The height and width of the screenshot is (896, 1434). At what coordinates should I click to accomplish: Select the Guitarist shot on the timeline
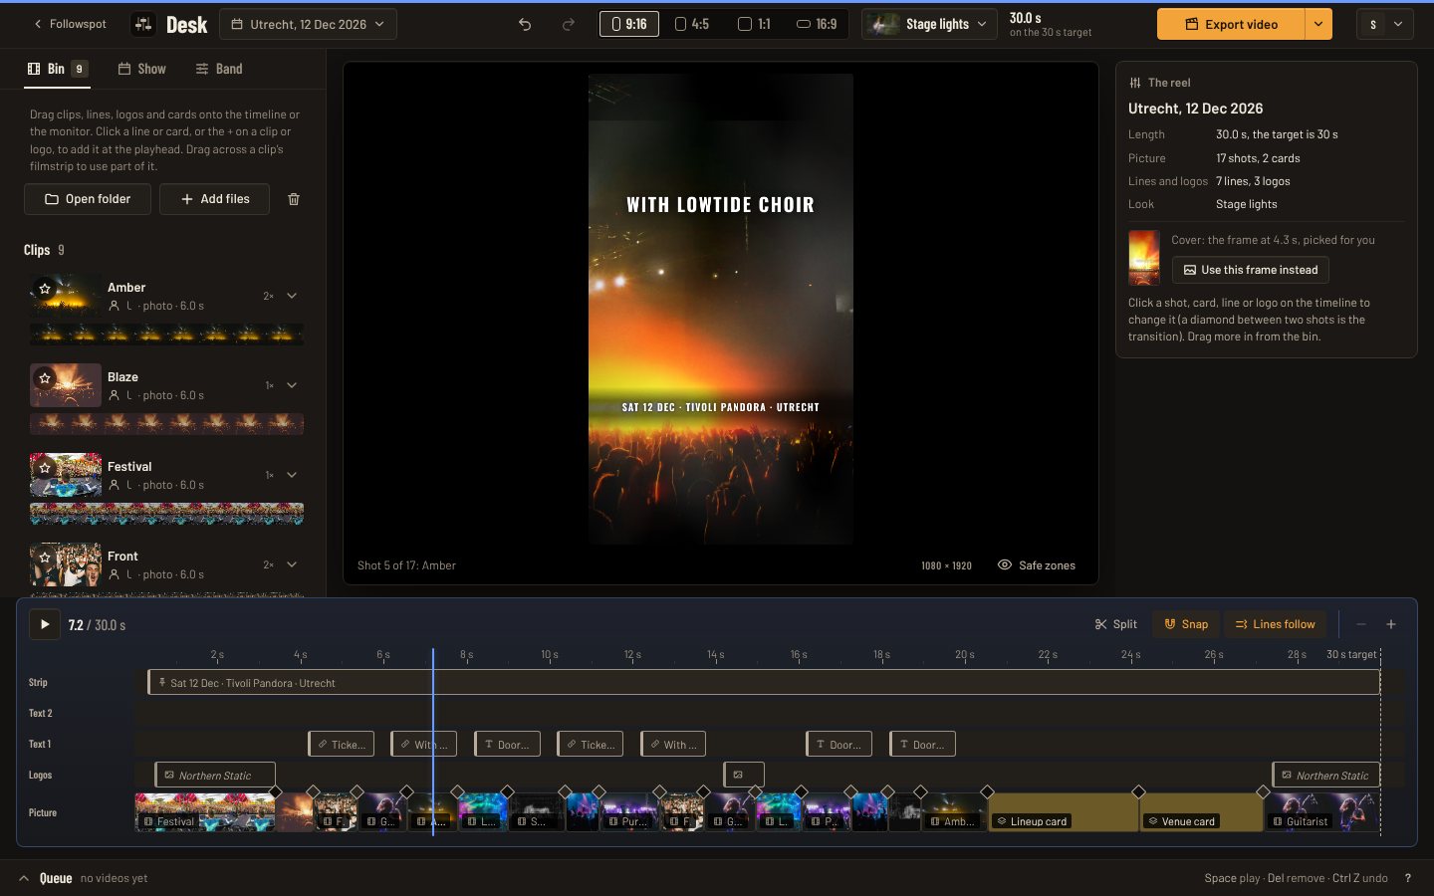click(1321, 812)
